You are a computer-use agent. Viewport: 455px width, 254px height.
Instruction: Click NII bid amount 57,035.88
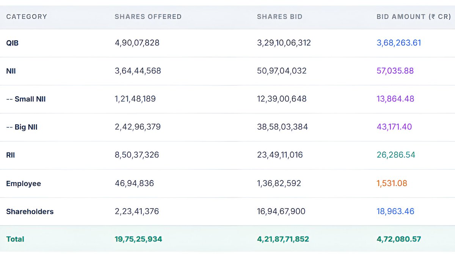(395, 71)
